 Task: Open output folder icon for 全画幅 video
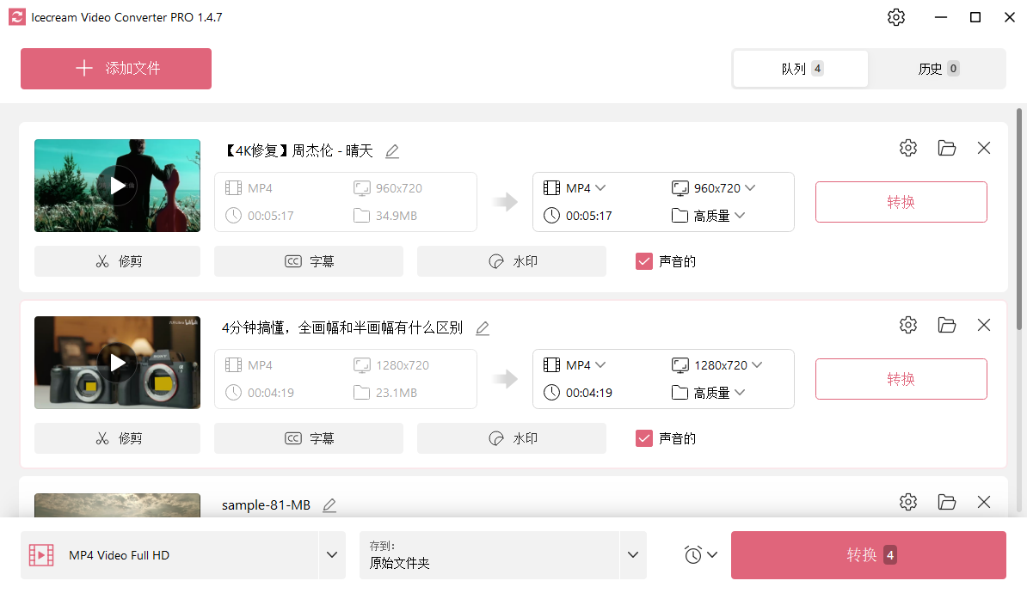tap(947, 325)
